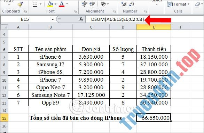This screenshot has height=133, width=204.
Task: Click the Borders icon
Action: point(35,4)
